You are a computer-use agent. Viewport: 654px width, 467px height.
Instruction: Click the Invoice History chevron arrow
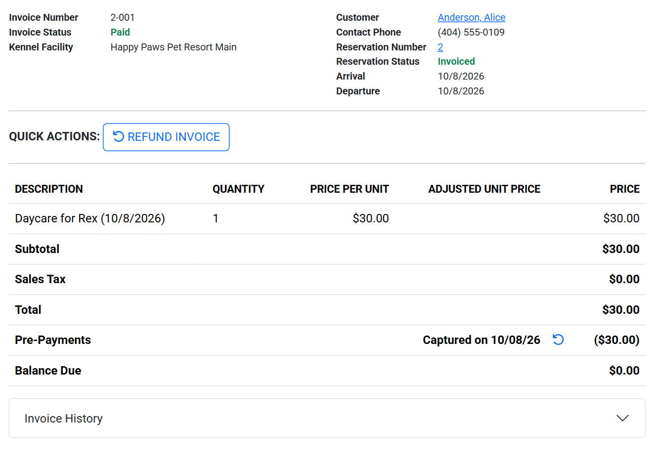click(x=622, y=418)
